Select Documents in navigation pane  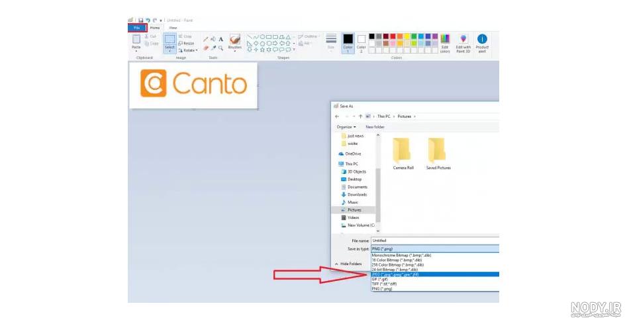tap(354, 187)
